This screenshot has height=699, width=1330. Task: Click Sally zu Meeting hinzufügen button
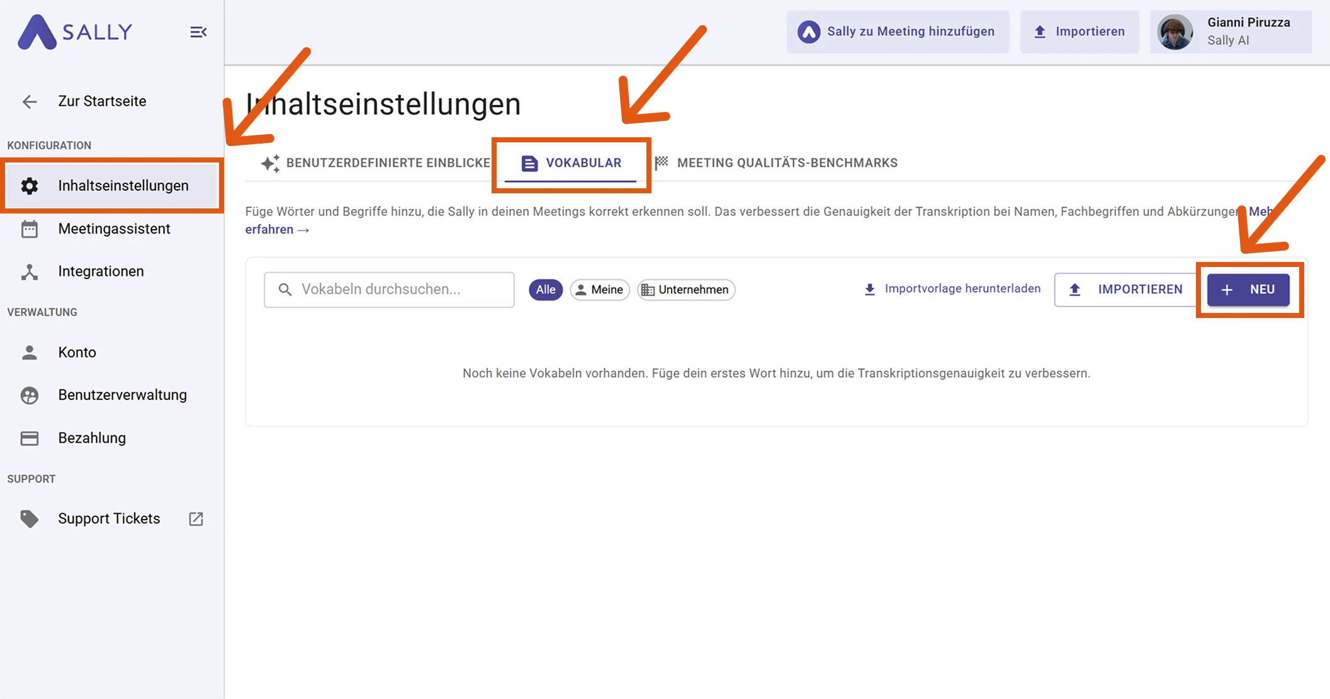coord(898,31)
